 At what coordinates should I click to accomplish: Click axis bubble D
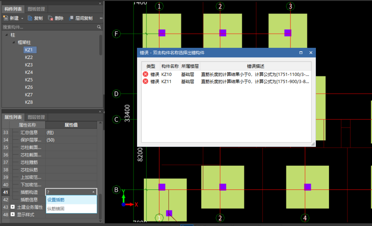click(116, 94)
